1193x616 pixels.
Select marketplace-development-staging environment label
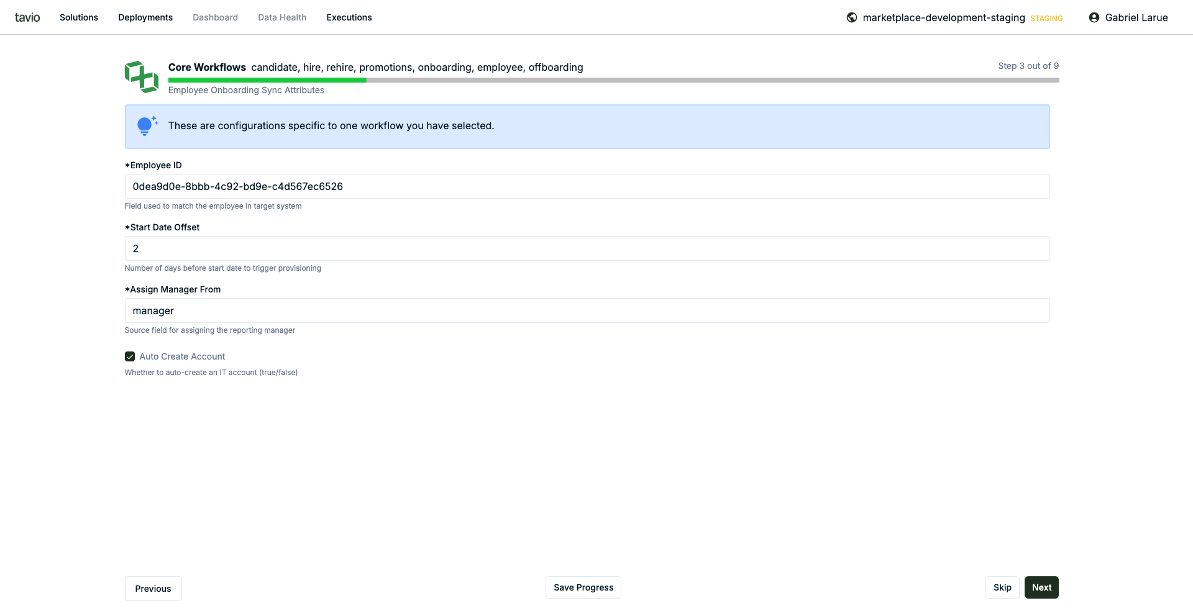[x=944, y=17]
